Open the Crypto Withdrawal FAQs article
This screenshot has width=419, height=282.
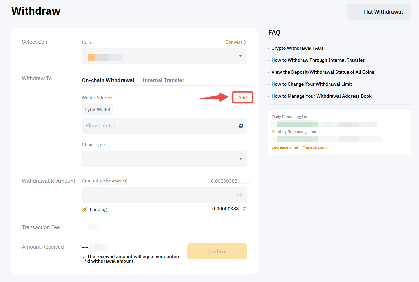coord(297,48)
